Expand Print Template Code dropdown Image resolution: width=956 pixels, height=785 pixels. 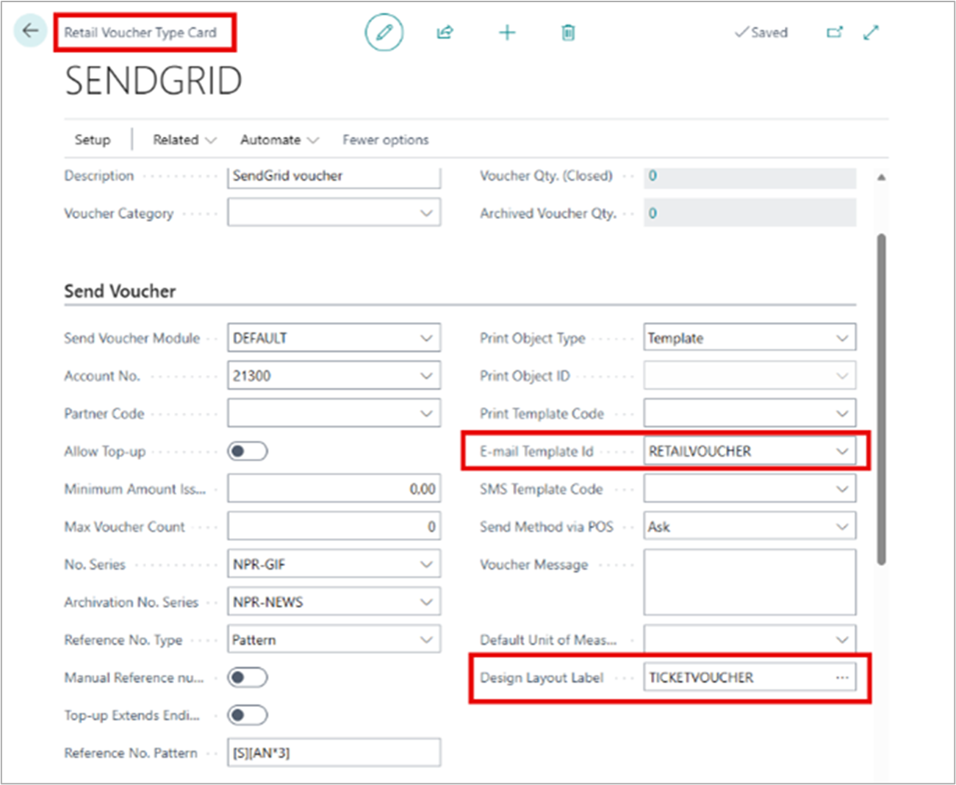(842, 413)
